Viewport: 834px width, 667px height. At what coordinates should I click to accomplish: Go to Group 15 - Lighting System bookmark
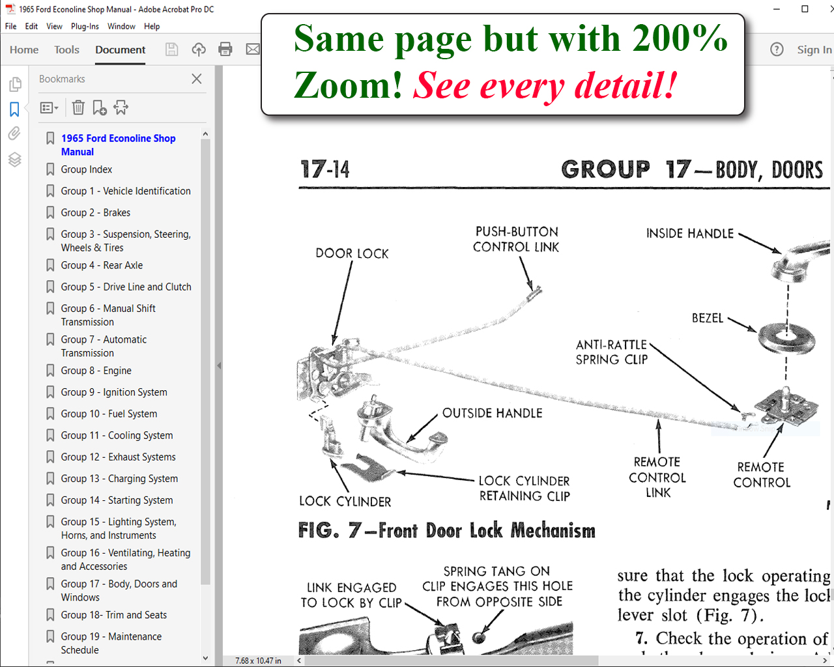(x=119, y=528)
